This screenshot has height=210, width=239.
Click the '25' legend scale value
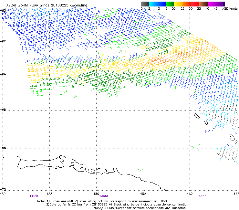[182, 8]
